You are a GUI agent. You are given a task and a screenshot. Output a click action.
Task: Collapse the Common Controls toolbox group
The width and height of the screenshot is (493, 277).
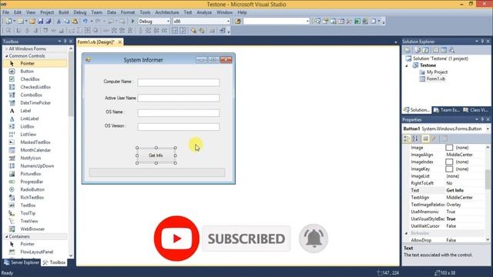point(7,56)
